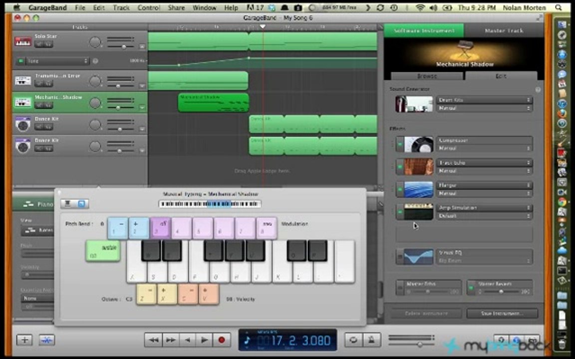575x359 pixels.
Task: Toggle Solo Star automation lane enable button
Action: (21, 61)
